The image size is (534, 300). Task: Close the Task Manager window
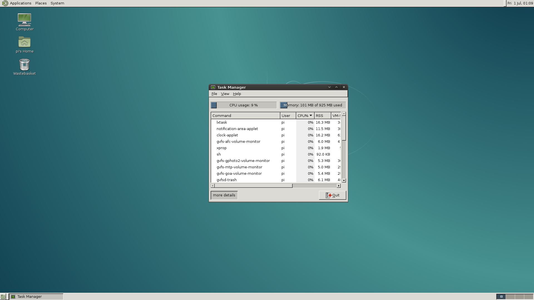(x=344, y=87)
